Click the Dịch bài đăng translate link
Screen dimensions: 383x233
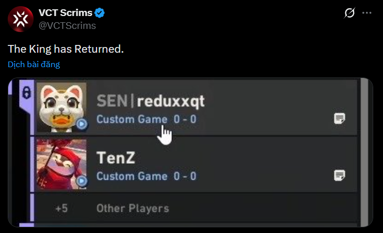[34, 64]
